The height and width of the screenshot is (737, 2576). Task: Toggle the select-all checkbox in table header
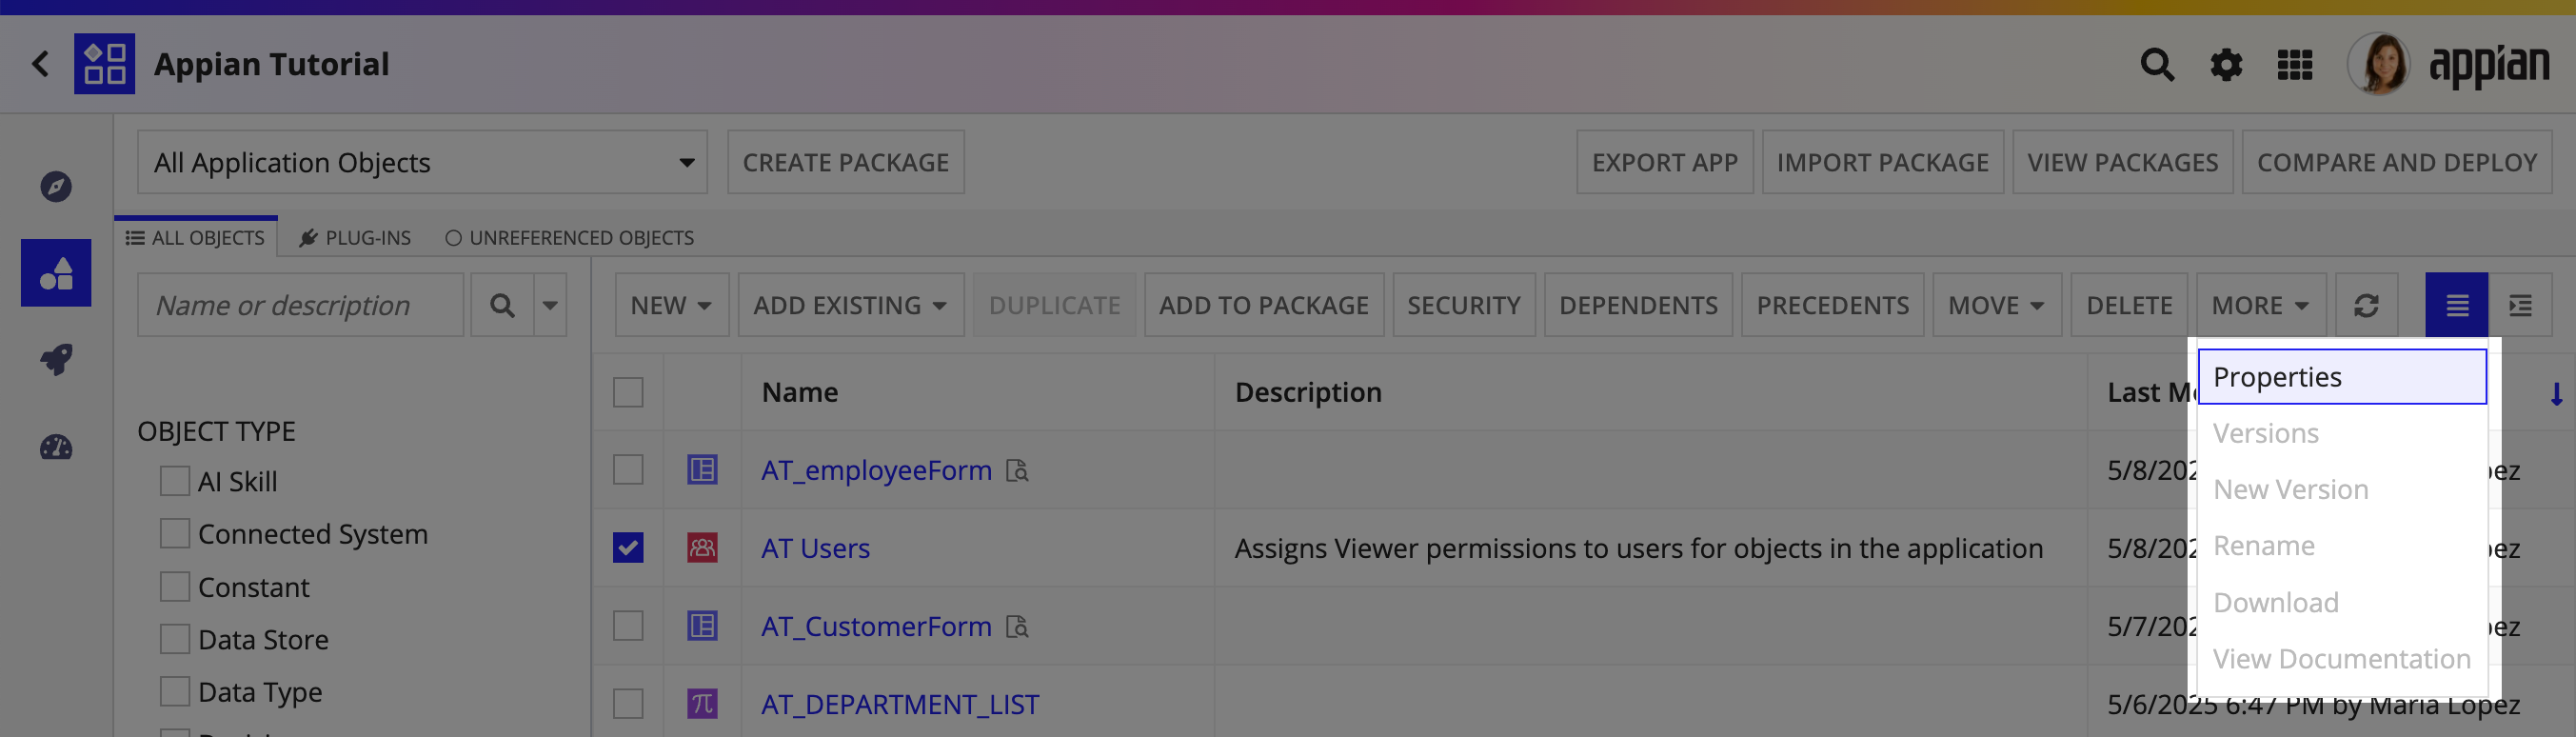[628, 392]
